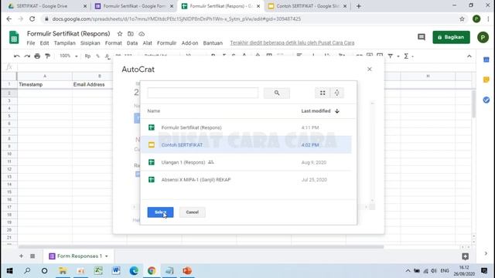Reload the browser page

coord(32,19)
